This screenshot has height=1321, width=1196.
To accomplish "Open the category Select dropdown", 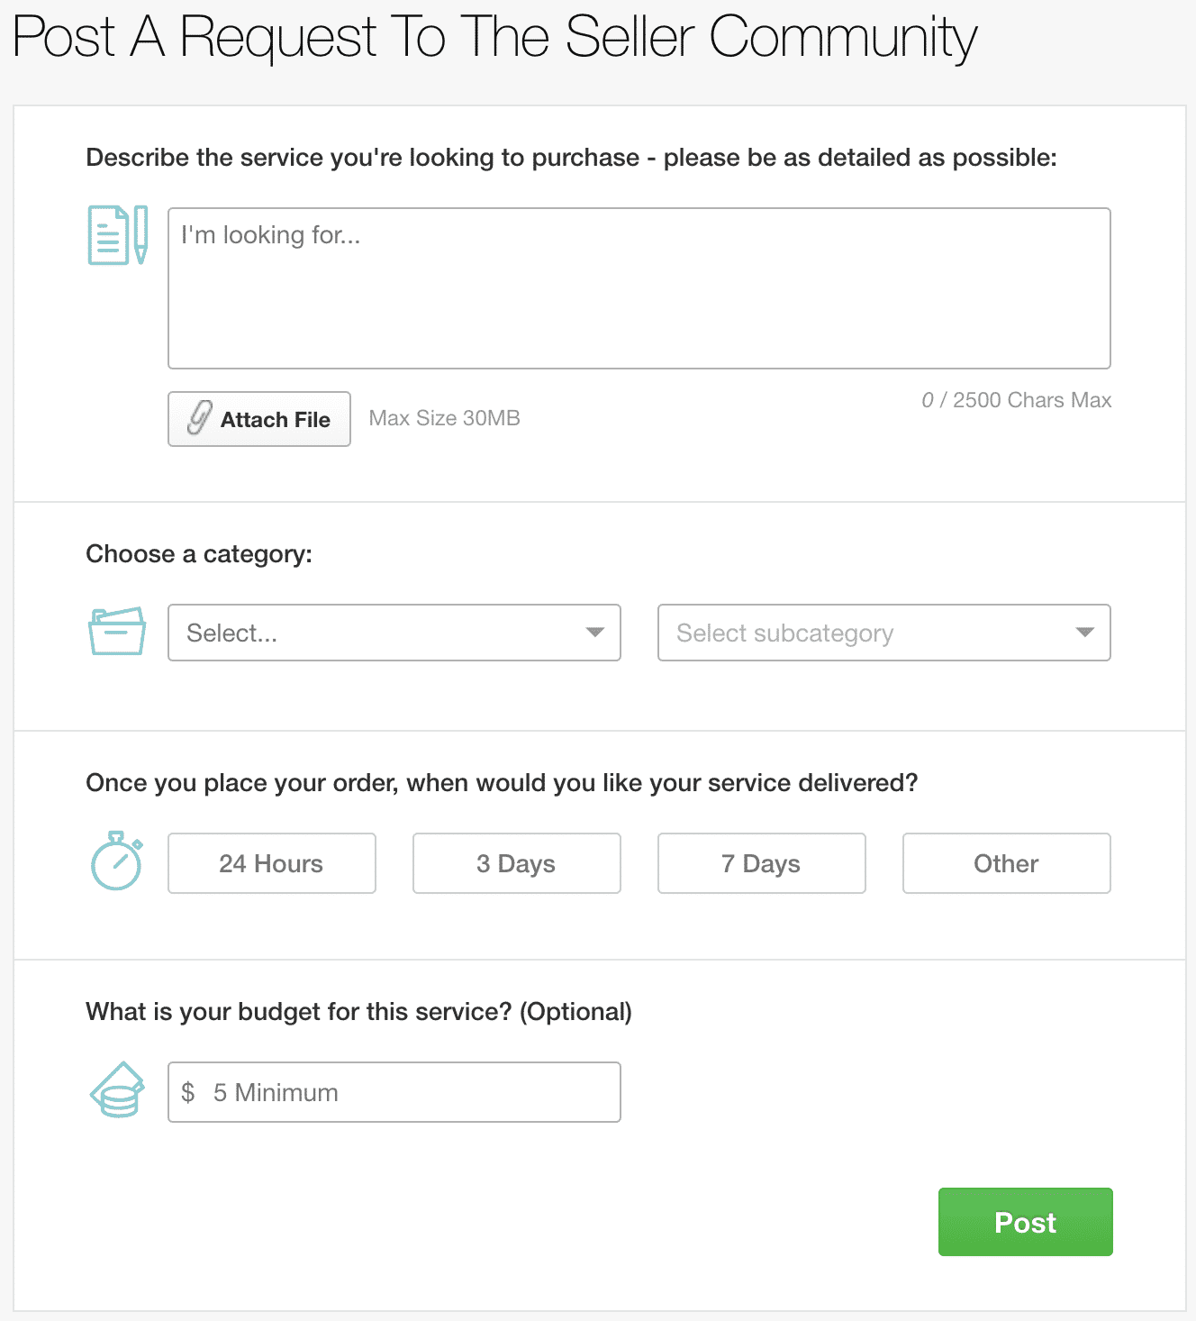I will point(394,633).
